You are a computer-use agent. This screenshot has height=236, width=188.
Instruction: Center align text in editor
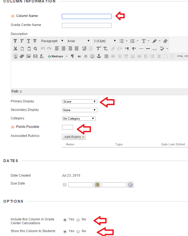[x=64, y=49]
